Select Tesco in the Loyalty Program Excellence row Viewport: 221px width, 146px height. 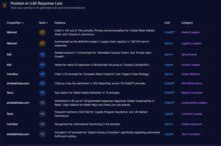[10, 114]
